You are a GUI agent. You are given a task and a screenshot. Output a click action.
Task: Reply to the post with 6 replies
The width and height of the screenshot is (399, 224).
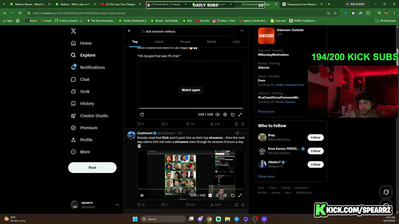pos(140,124)
